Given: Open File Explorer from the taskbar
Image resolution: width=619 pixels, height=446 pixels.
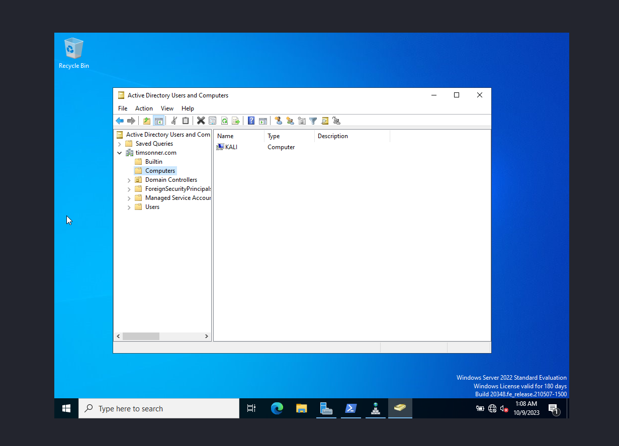Looking at the screenshot, I should coord(301,409).
